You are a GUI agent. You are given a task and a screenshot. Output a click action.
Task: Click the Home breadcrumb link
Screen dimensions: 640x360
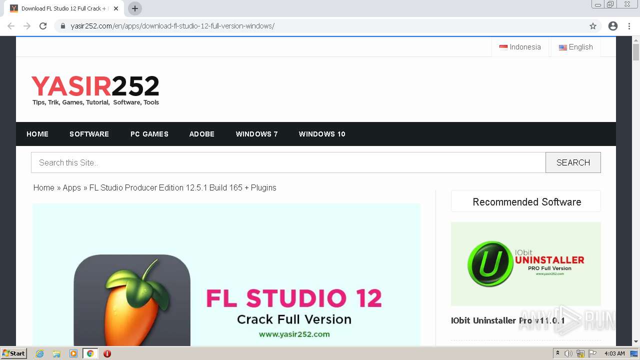[44, 187]
